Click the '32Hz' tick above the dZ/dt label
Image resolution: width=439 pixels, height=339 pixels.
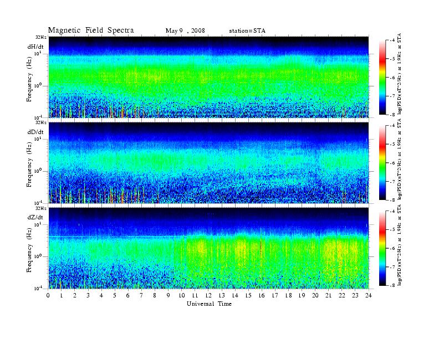coord(41,208)
